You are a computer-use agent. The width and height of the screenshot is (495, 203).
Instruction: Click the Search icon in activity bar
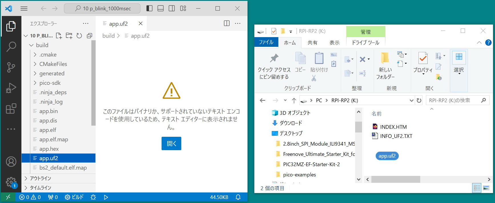[11, 47]
